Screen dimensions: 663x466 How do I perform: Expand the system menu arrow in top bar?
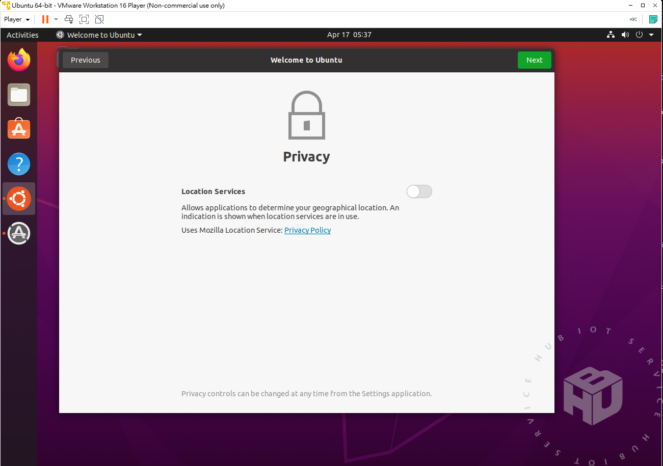pyautogui.click(x=651, y=35)
